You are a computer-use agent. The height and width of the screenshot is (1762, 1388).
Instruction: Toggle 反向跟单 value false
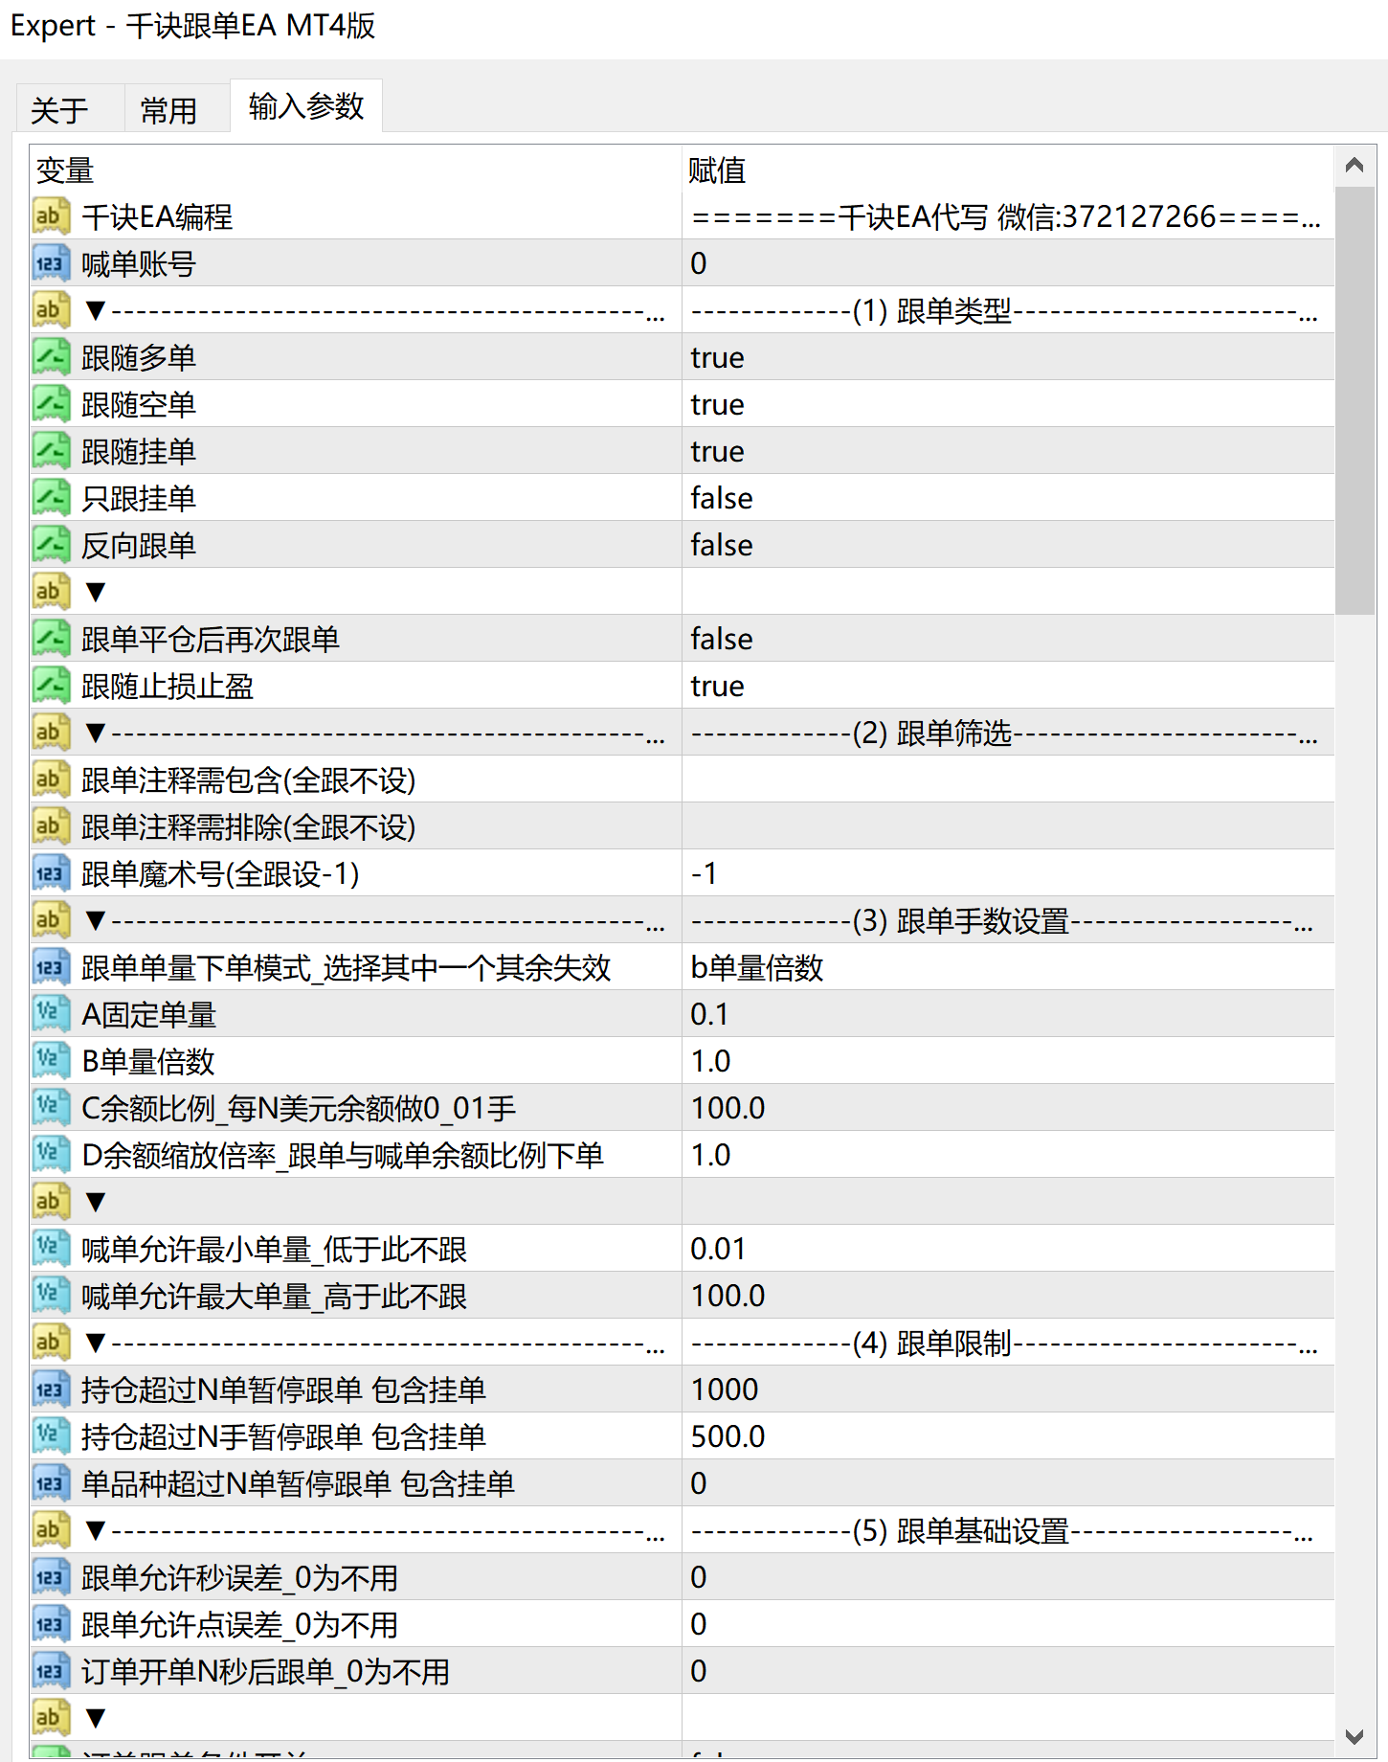(1008, 545)
